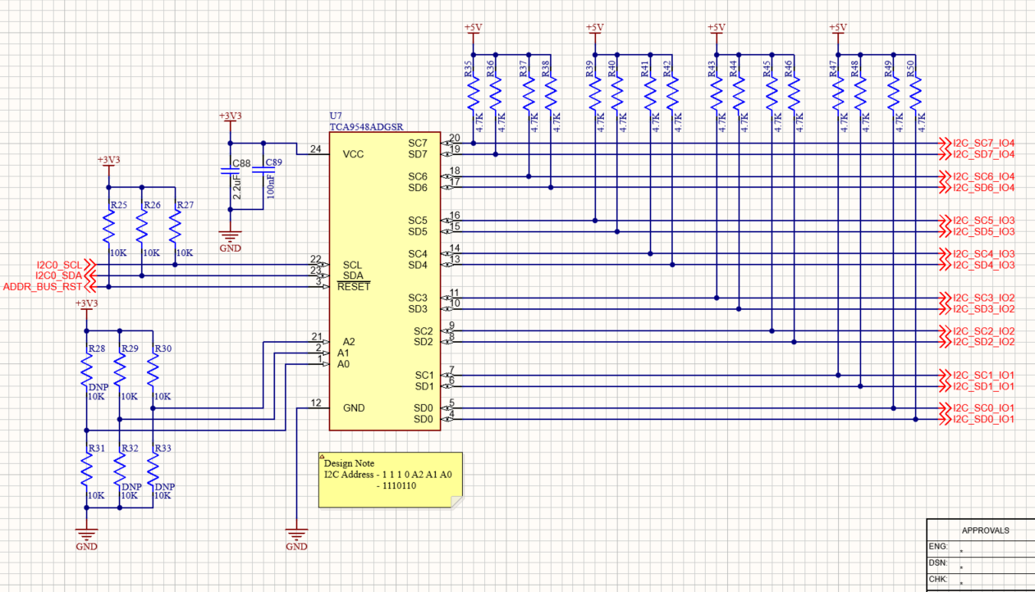This screenshot has width=1035, height=592.
Task: Select resistor R35 pull-up symbol
Action: click(473, 92)
